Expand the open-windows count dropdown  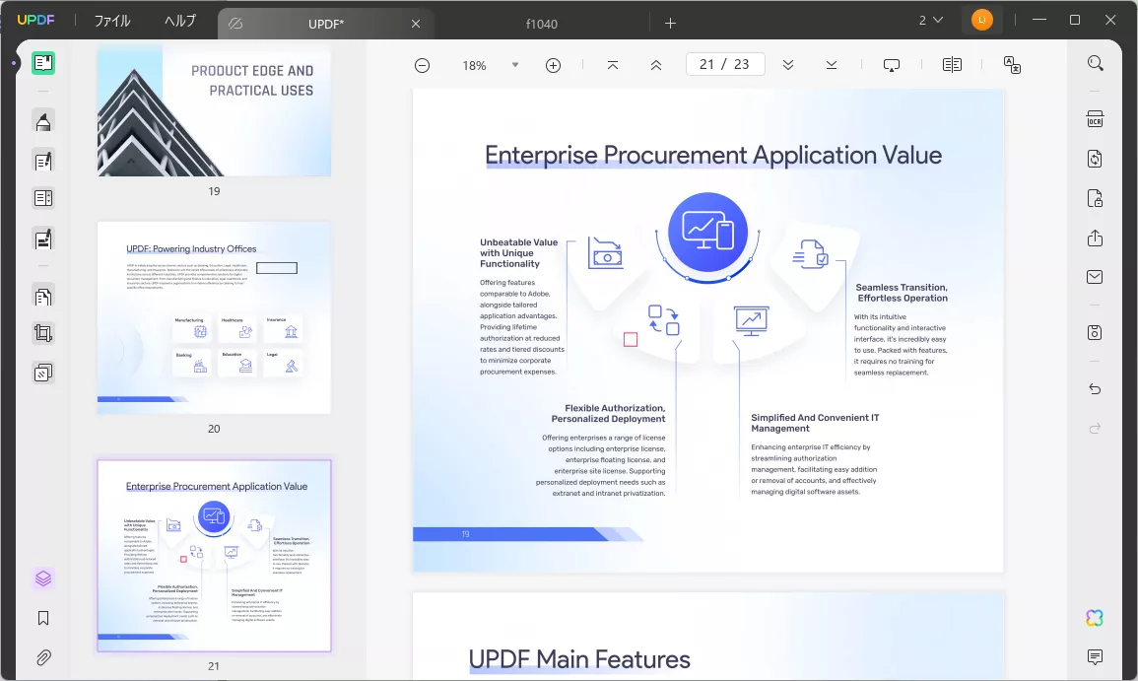tap(931, 21)
